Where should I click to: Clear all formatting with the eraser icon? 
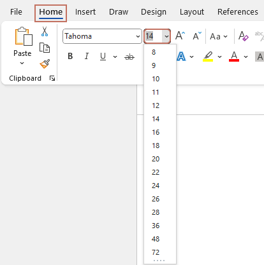tap(244, 36)
